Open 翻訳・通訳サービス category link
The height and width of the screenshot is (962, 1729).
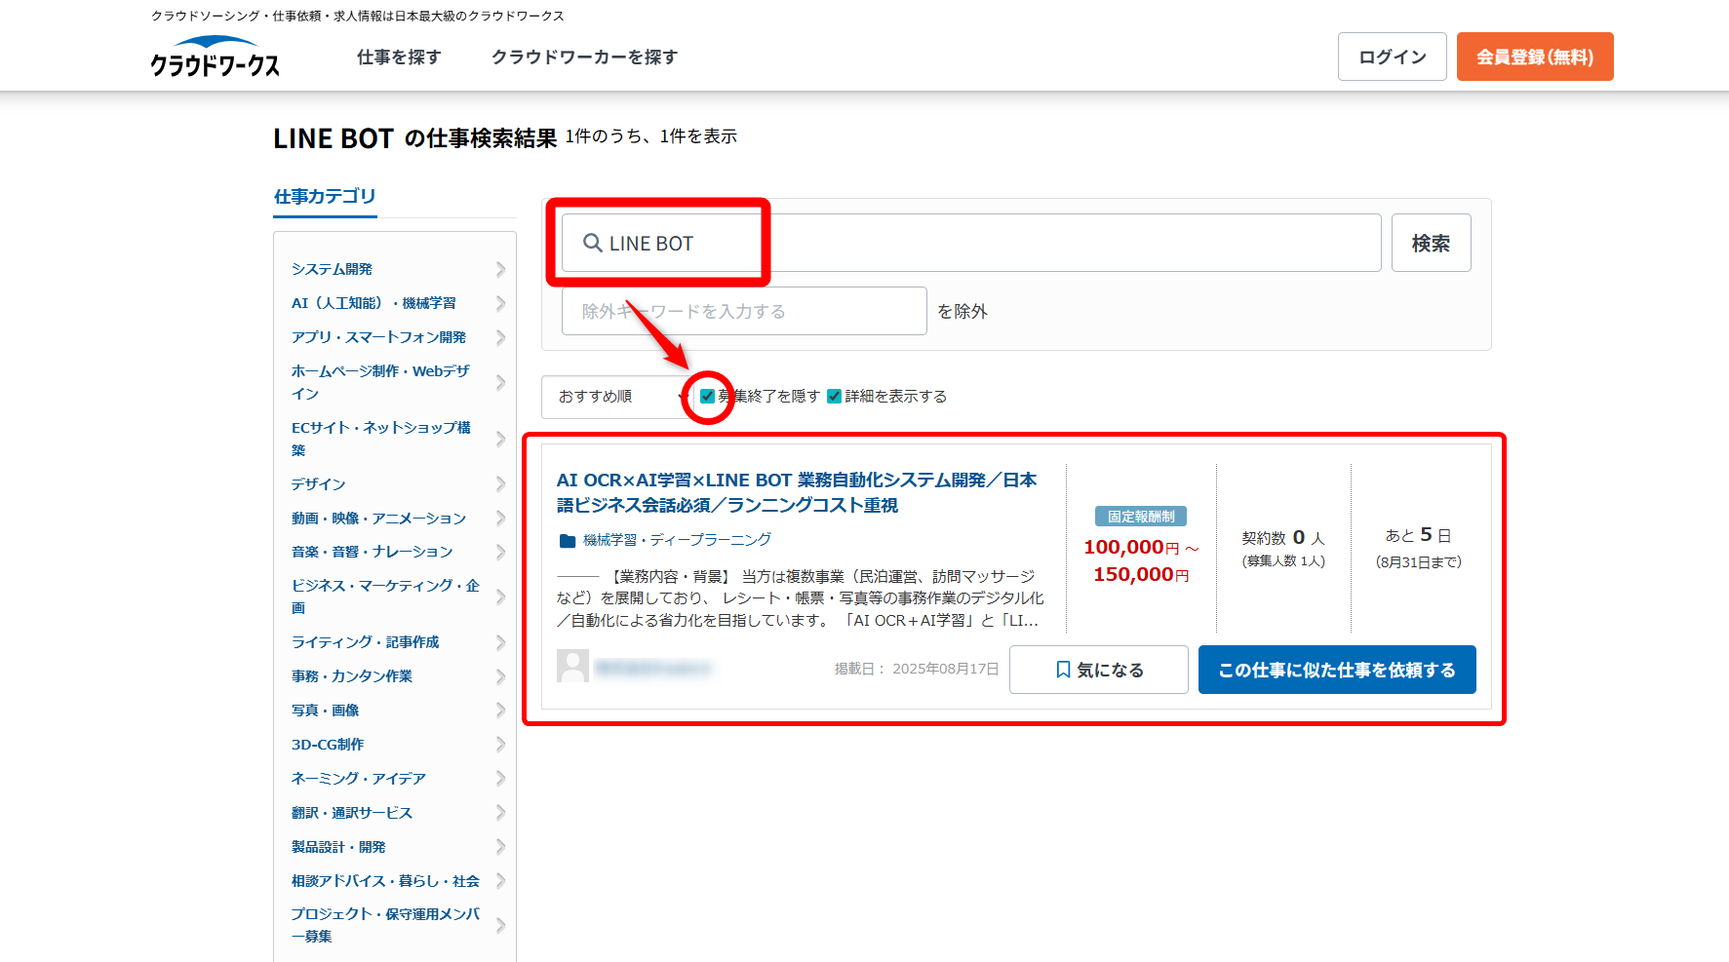351,812
